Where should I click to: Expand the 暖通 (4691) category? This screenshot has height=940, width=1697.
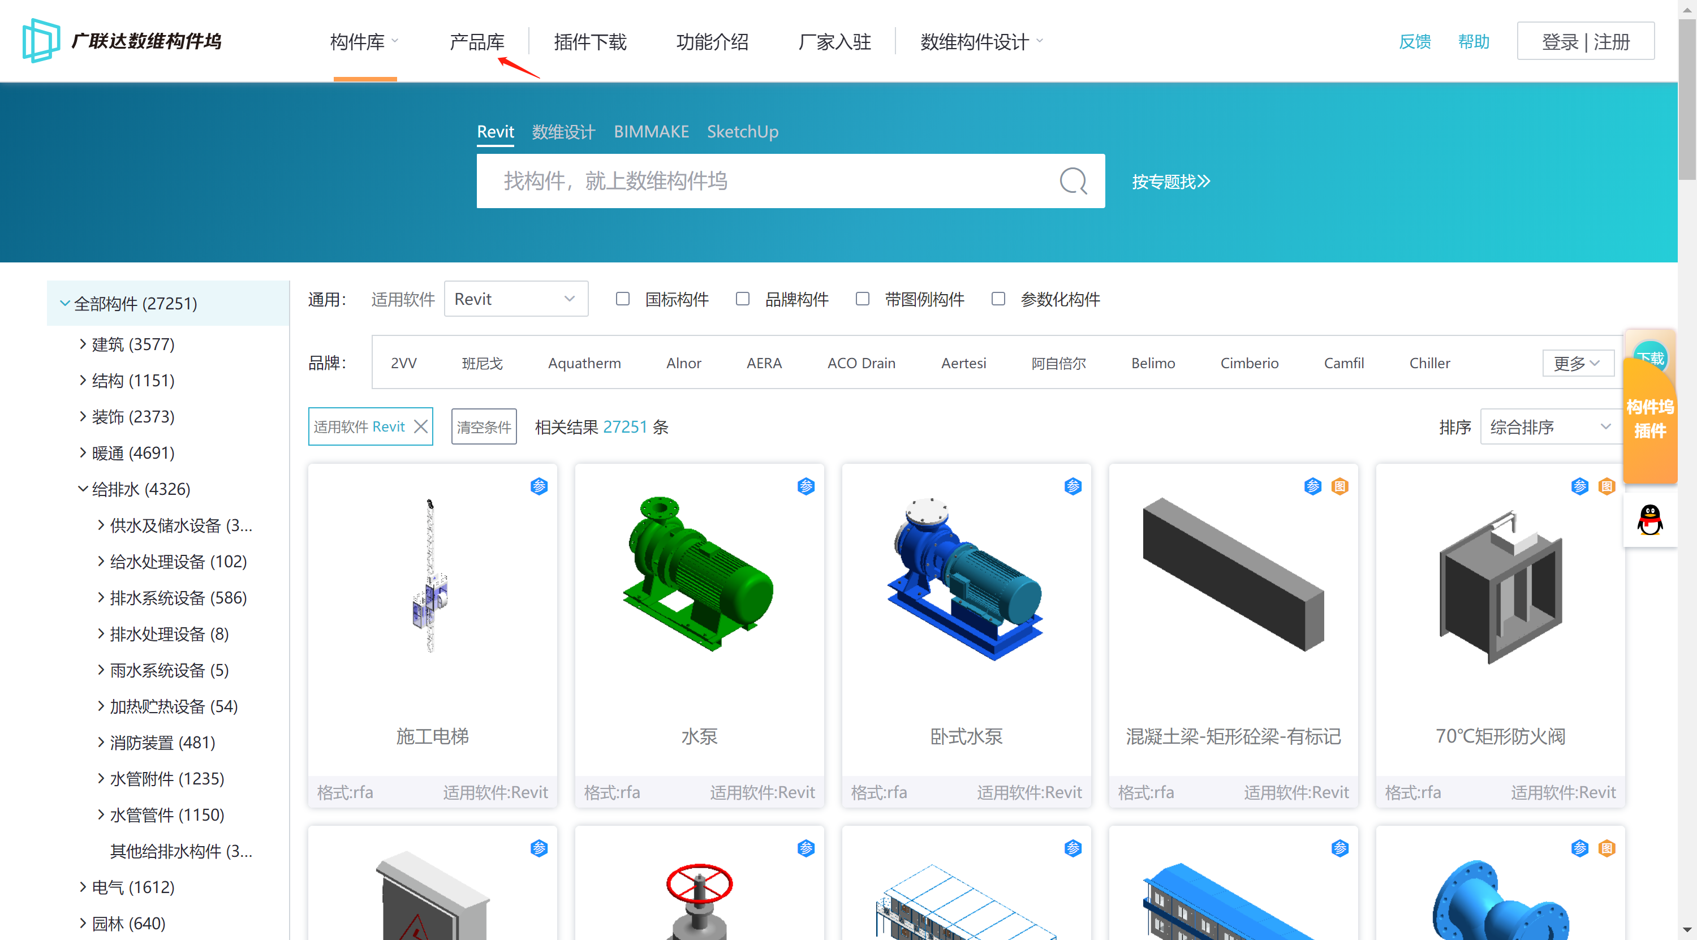[83, 452]
